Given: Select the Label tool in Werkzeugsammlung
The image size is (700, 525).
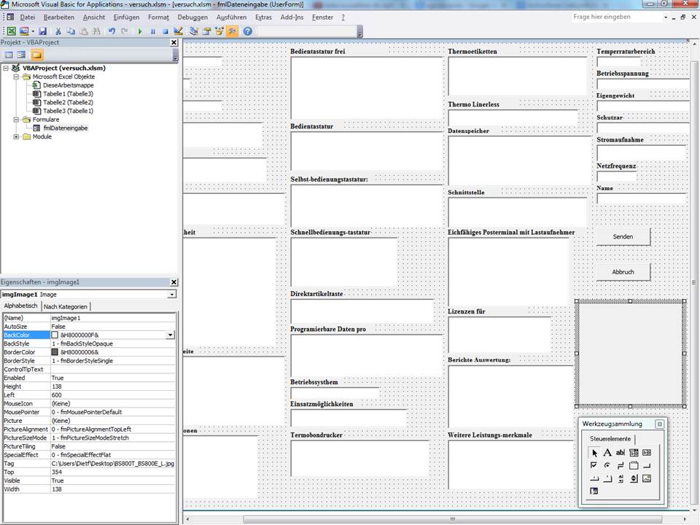Looking at the screenshot, I should 607,453.
